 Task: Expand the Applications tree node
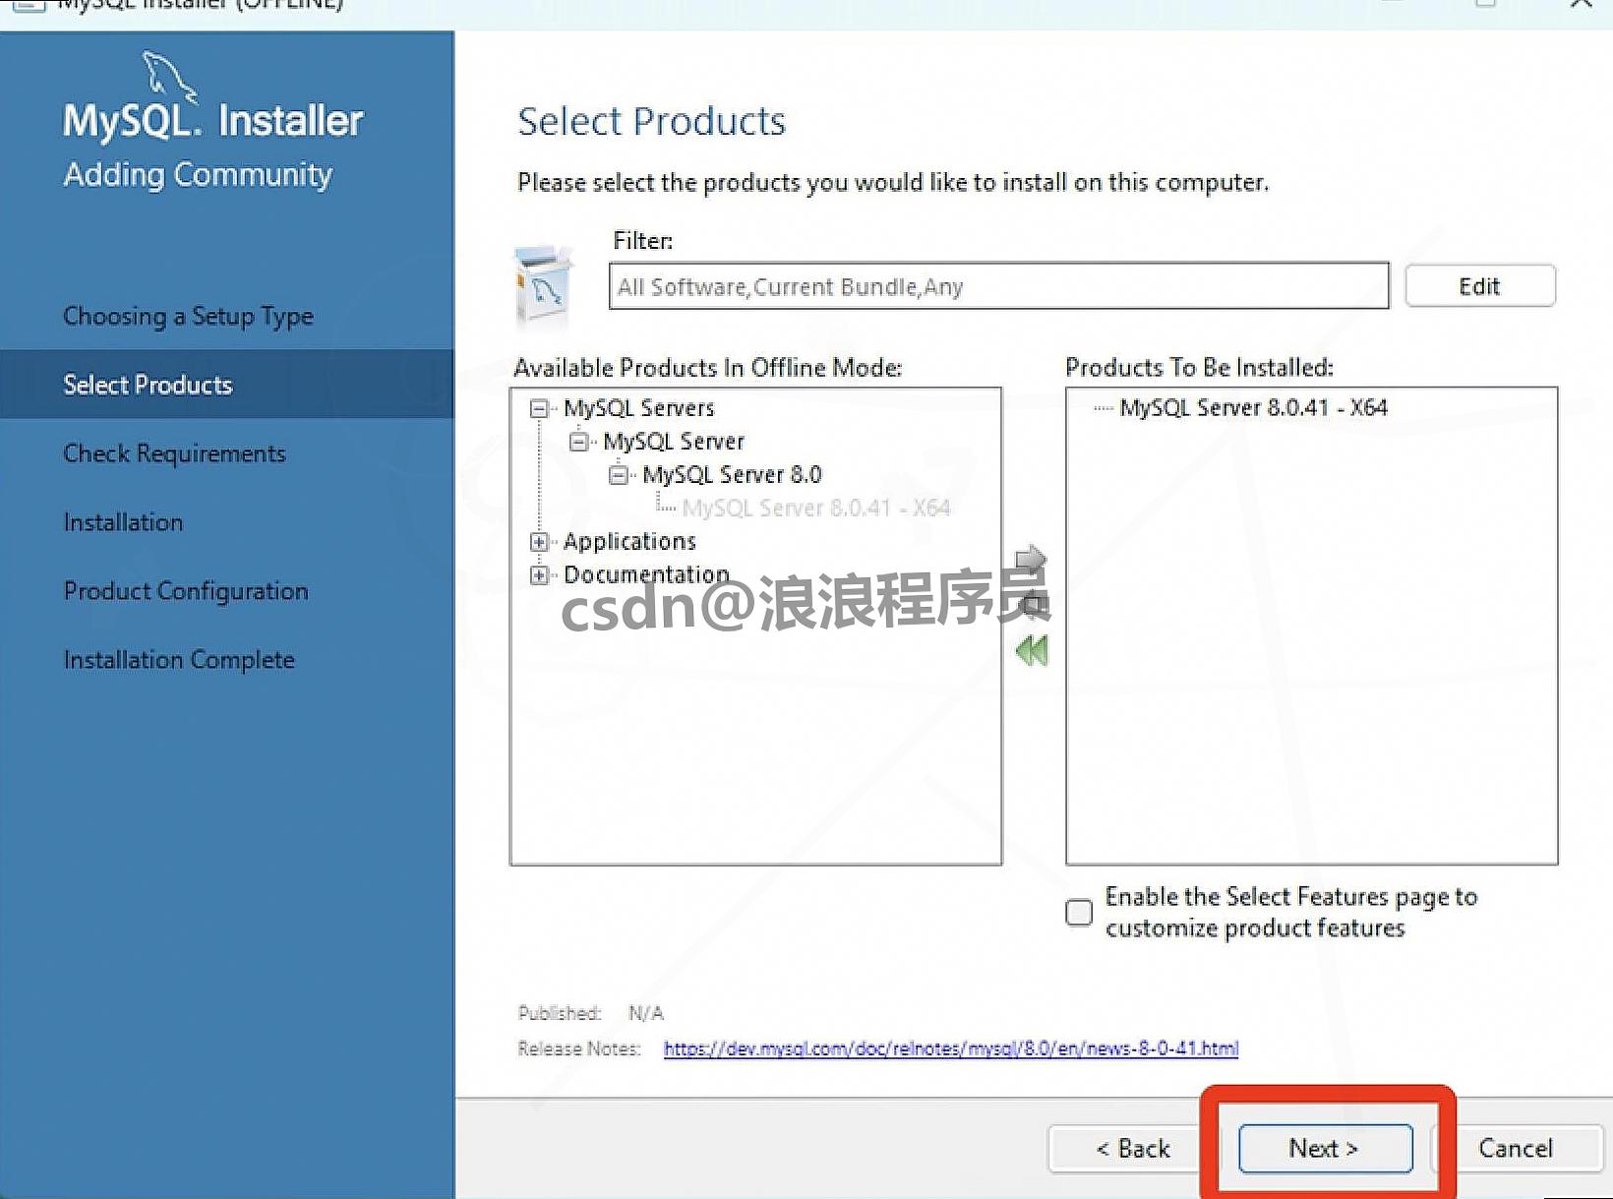click(x=538, y=542)
